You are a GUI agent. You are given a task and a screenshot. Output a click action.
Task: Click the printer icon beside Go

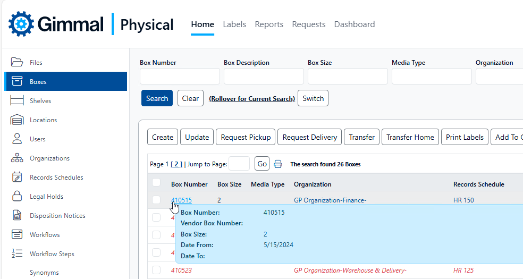(x=278, y=164)
